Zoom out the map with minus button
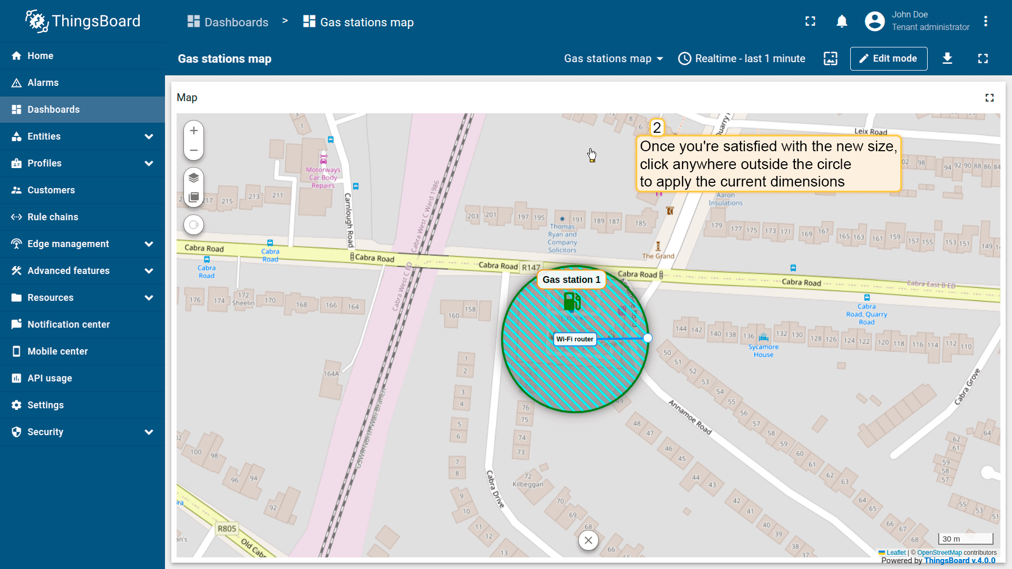The height and width of the screenshot is (569, 1012). (x=193, y=151)
